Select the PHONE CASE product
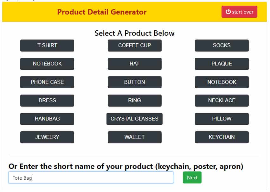270x192 pixels. tap(47, 82)
